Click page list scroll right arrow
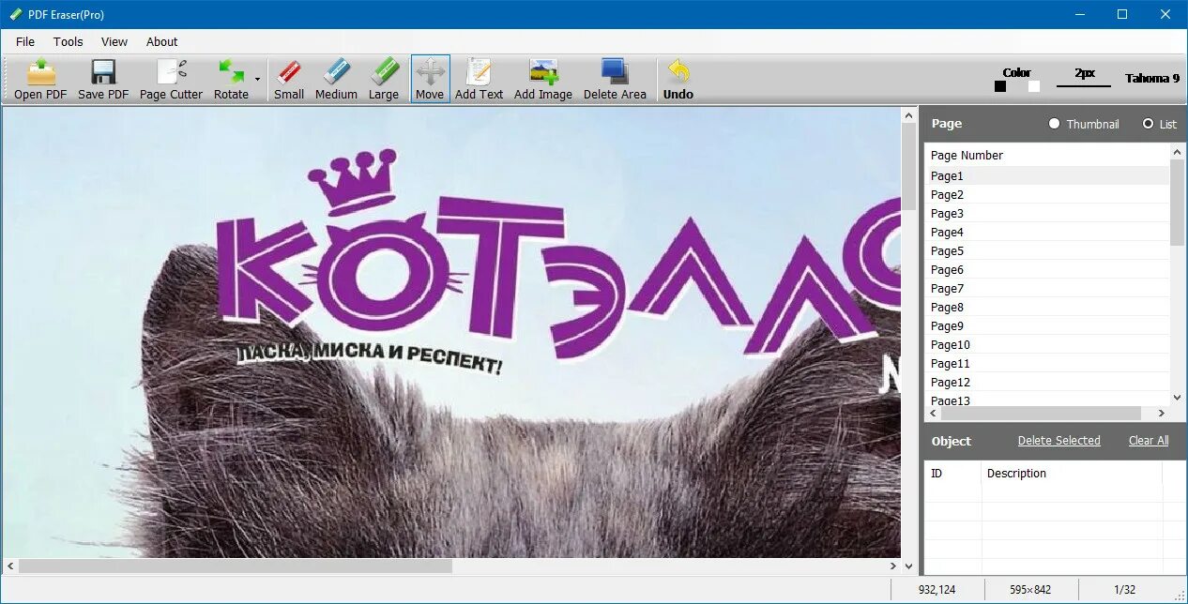The image size is (1188, 604). click(1162, 414)
